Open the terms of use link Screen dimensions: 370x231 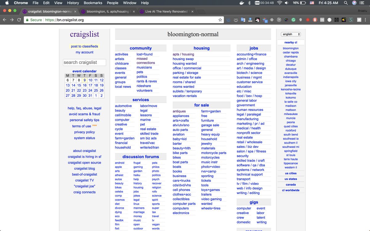point(82,126)
